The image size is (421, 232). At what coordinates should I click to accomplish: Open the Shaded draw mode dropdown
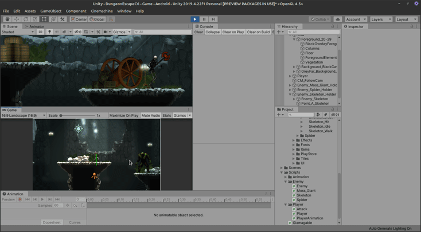18,32
